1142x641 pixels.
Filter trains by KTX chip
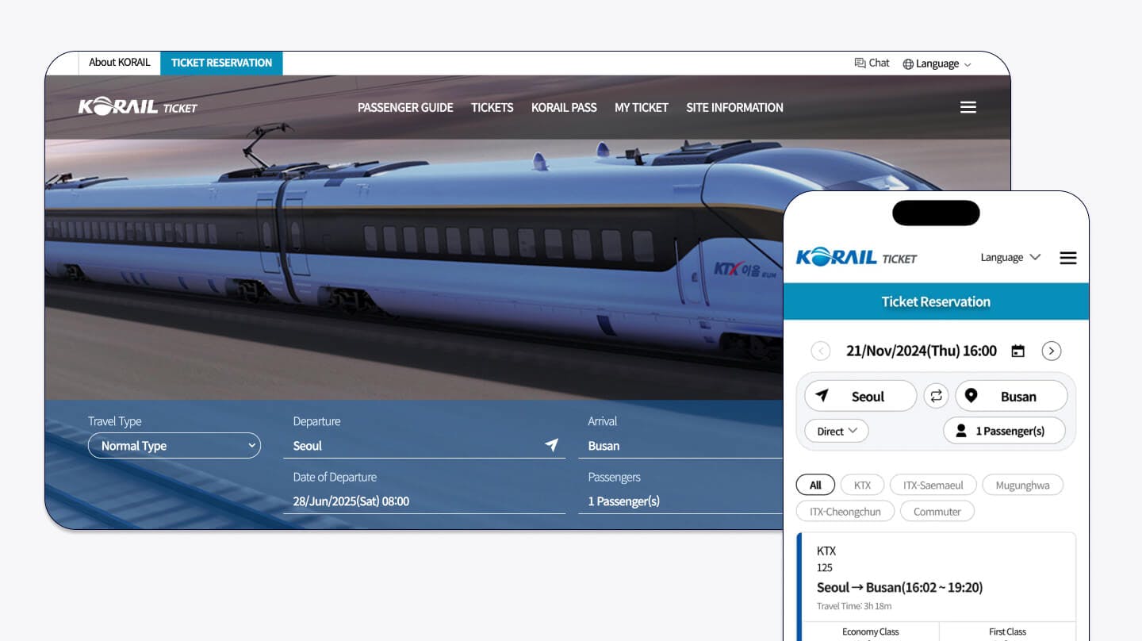click(862, 485)
